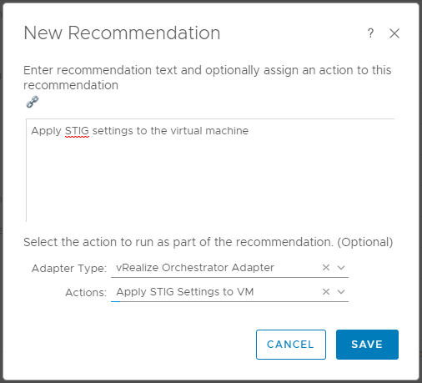This screenshot has width=422, height=383.
Task: Click the Actions label
Action: tap(86, 293)
